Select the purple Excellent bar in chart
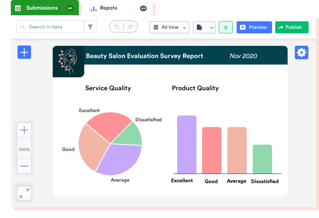319x218 pixels. 187,145
